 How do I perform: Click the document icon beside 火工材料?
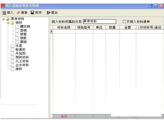point(13,61)
